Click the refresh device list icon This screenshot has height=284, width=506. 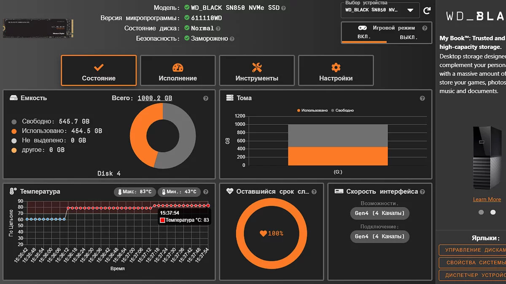pyautogui.click(x=427, y=11)
